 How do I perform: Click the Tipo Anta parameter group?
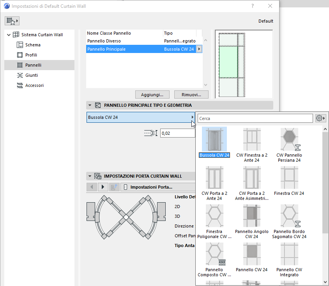185,245
